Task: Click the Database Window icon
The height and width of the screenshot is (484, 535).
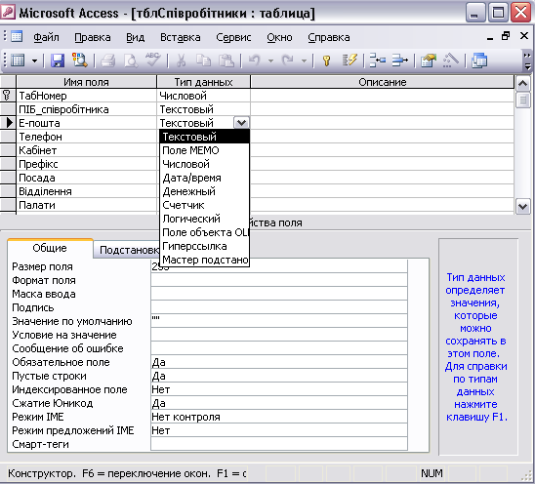Action: coord(479,61)
